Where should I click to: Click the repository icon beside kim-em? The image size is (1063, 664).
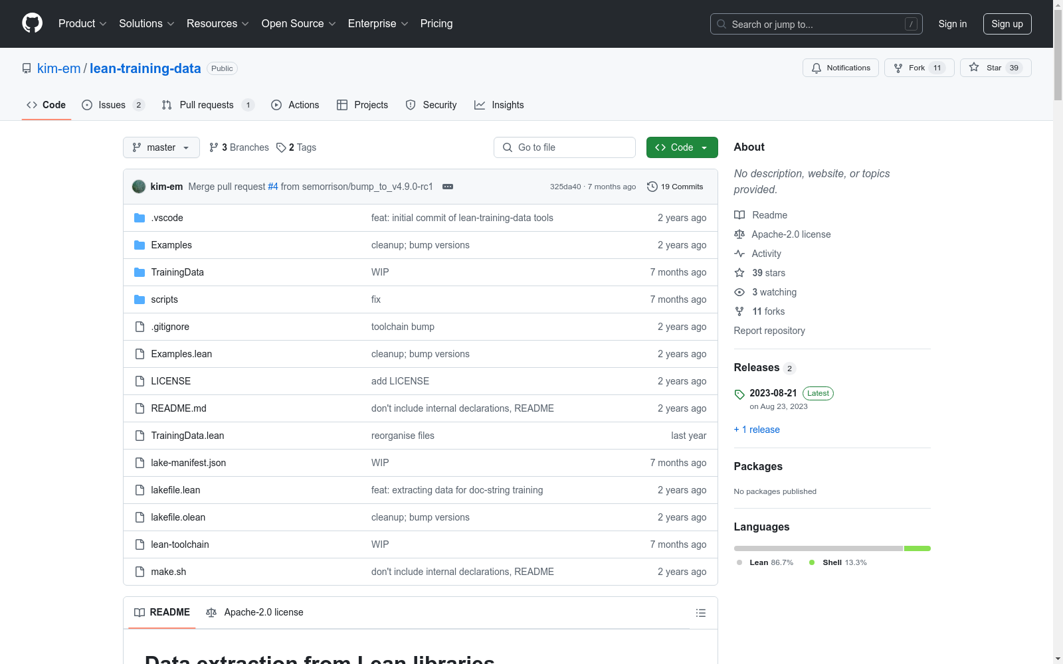[x=27, y=68]
